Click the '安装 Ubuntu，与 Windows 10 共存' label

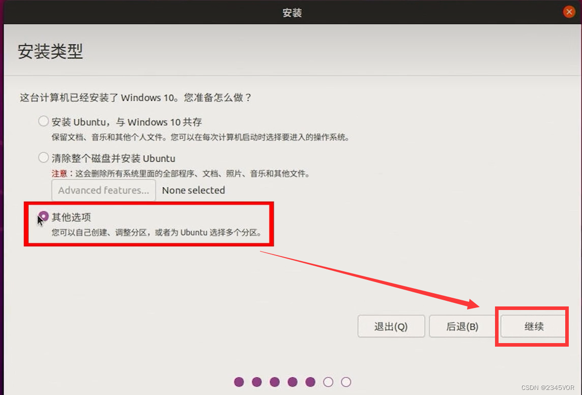pyautogui.click(x=127, y=122)
